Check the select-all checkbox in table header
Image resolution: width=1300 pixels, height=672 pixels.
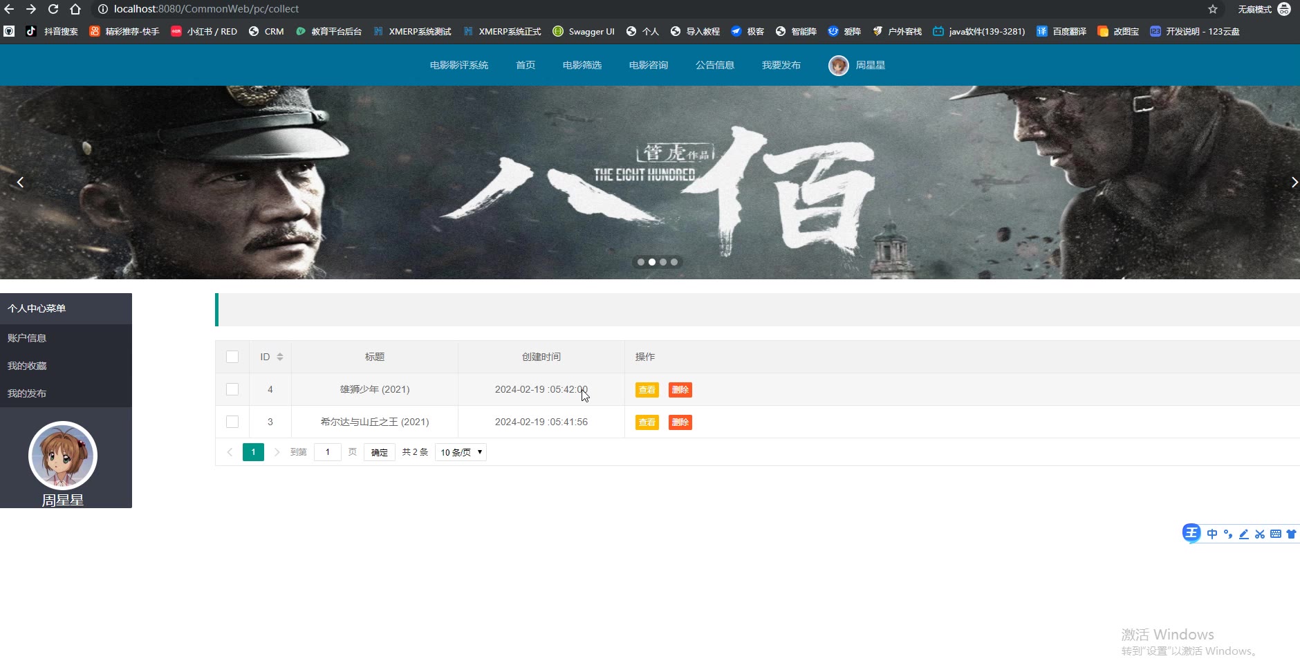(x=232, y=357)
